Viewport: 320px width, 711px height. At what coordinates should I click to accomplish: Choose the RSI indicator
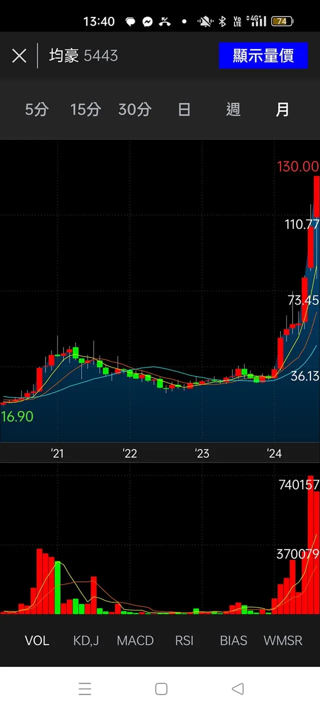(184, 640)
